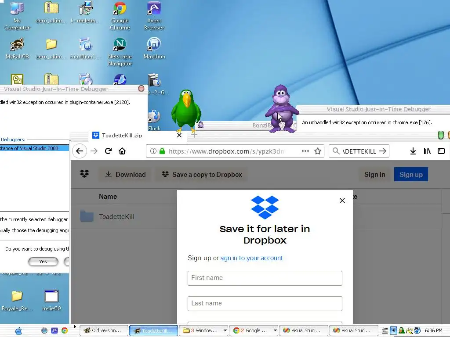Focus the Last name field

[x=265, y=304]
